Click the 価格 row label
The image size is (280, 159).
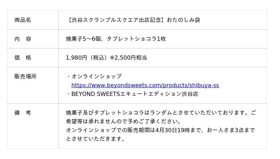[x=23, y=58]
